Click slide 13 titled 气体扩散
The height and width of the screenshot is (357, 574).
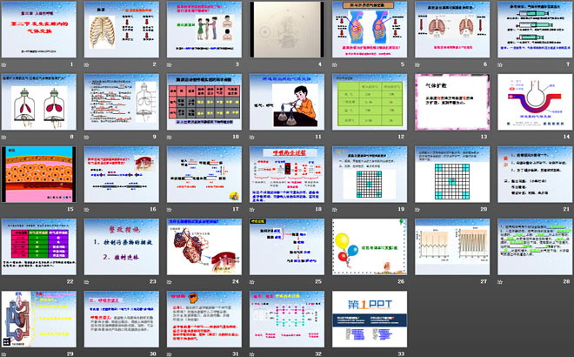coord(450,103)
